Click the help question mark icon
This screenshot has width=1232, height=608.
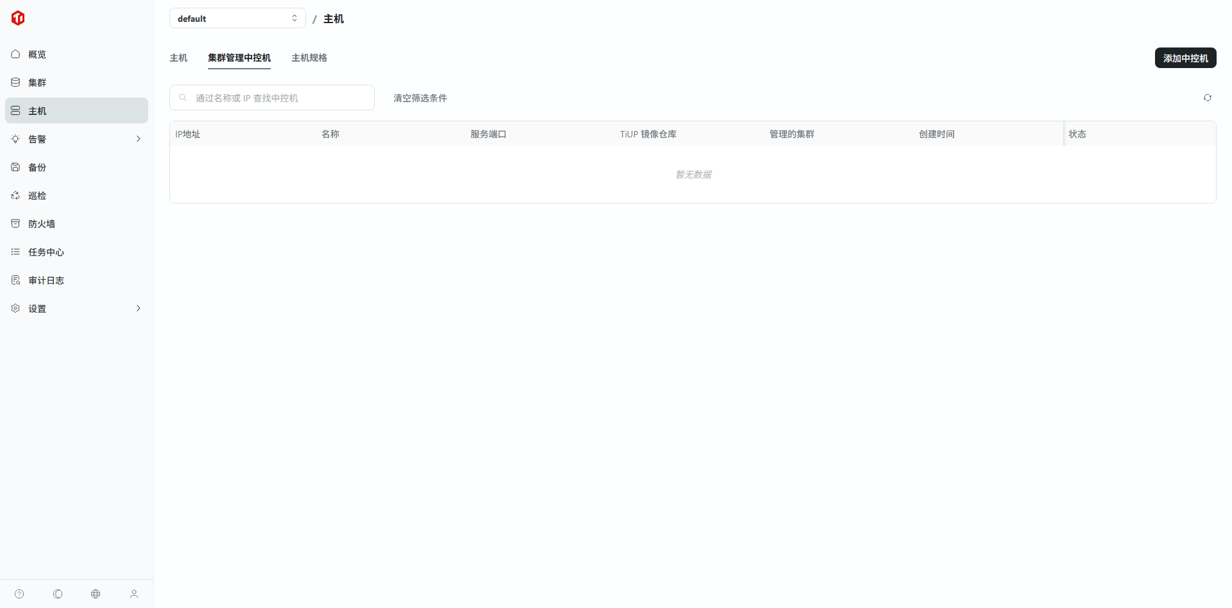19,594
